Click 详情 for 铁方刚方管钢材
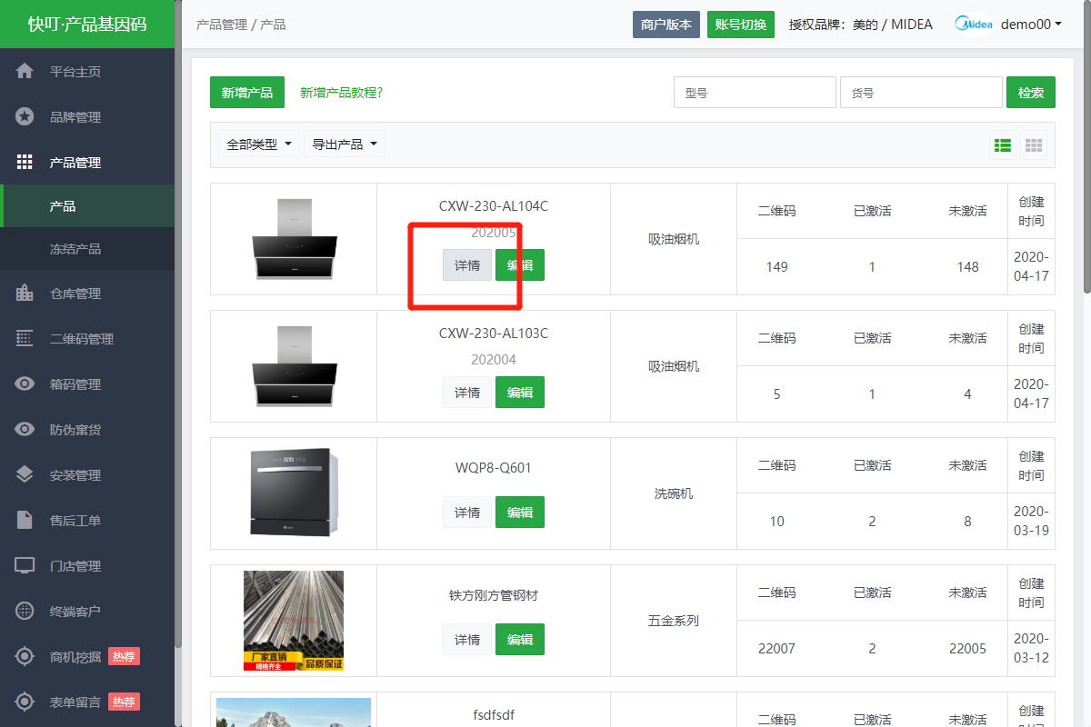 (x=467, y=640)
